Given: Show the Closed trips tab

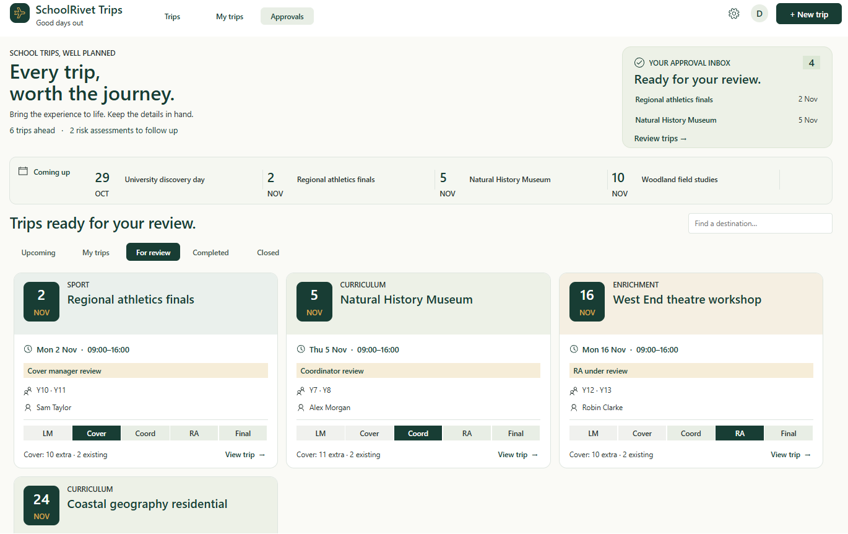Looking at the screenshot, I should [x=268, y=252].
